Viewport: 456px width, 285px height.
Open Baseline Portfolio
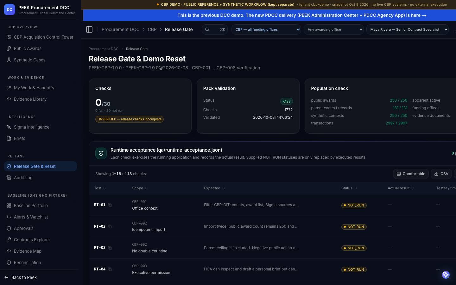pos(40,206)
